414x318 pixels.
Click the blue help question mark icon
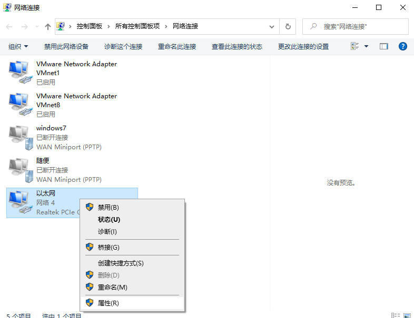pyautogui.click(x=403, y=46)
